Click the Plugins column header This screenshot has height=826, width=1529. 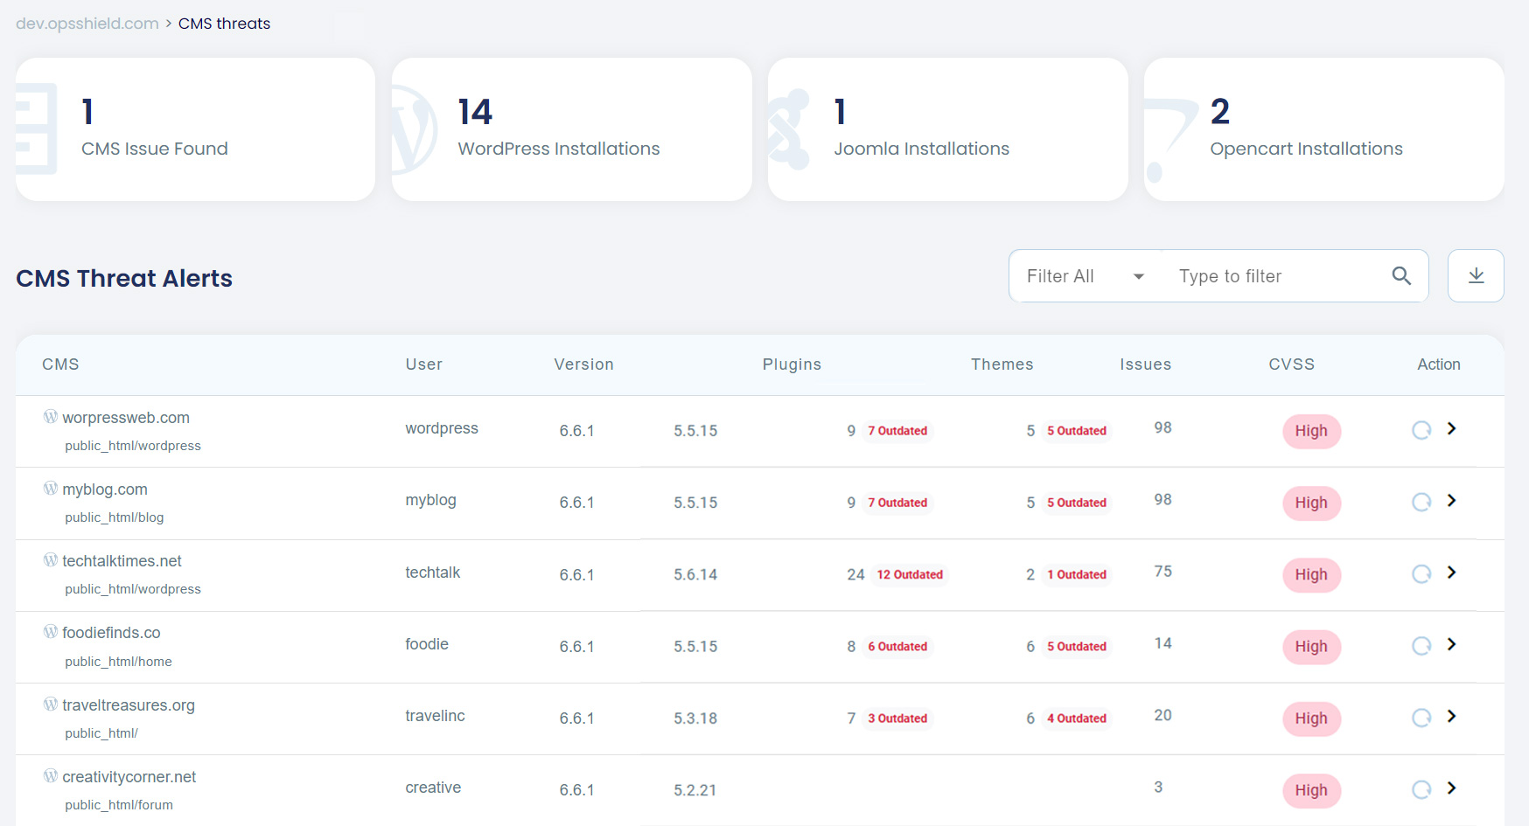[792, 364]
